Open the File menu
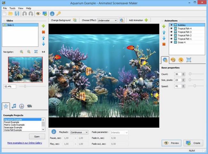 5,8
